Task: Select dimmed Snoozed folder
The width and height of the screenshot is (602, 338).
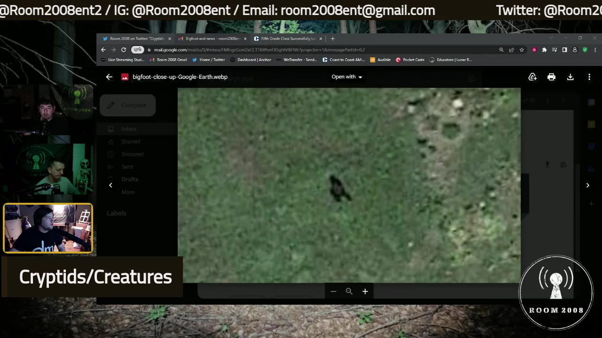Action: point(132,154)
